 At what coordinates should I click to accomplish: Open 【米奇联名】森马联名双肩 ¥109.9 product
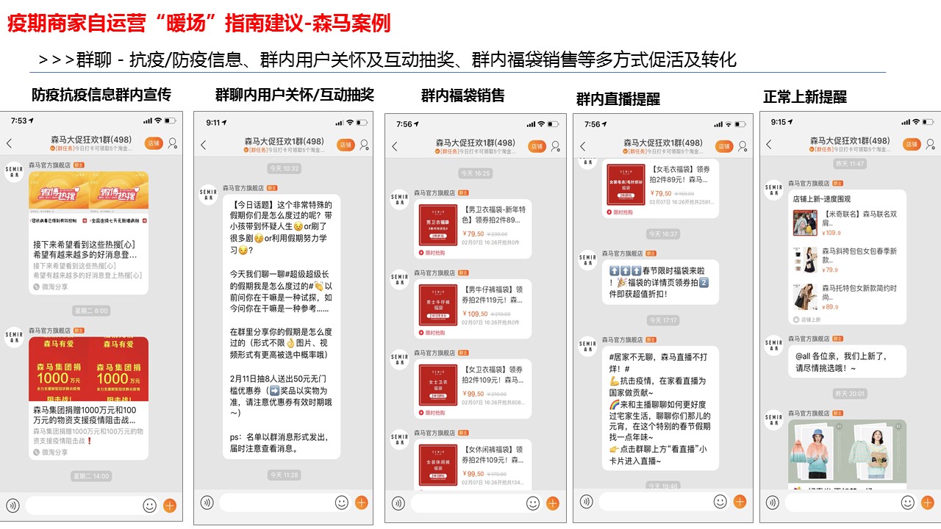847,223
